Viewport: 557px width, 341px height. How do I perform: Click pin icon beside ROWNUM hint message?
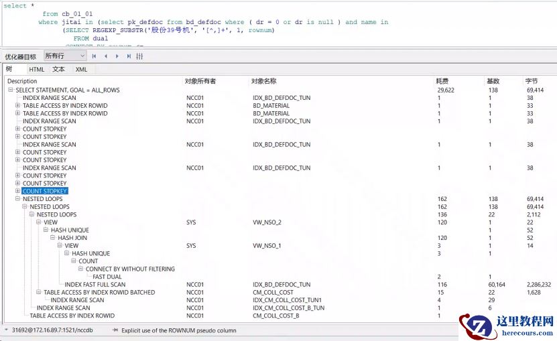[115, 330]
